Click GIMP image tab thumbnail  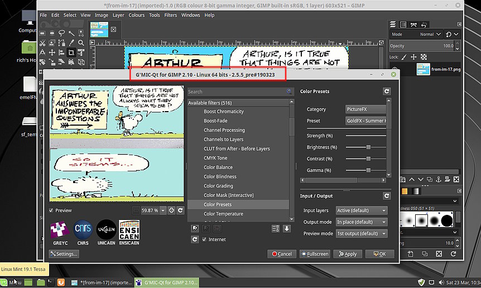[99, 30]
